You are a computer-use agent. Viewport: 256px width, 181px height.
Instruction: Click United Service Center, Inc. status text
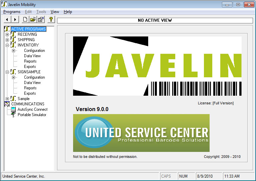(24, 176)
